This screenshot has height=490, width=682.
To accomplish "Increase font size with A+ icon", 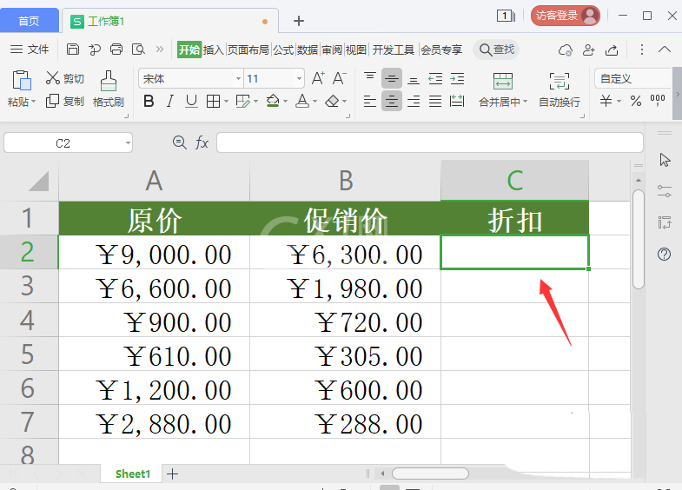I will (318, 78).
